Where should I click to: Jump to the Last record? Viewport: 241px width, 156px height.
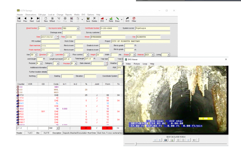point(38,19)
